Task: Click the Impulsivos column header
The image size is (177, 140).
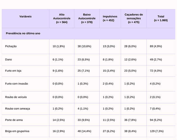Action: click(x=110, y=18)
